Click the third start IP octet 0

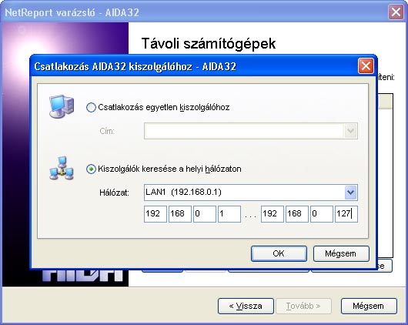tap(205, 214)
